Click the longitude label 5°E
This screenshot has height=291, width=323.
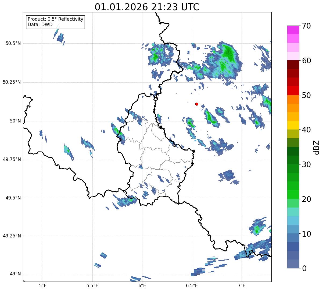[x=43, y=285]
